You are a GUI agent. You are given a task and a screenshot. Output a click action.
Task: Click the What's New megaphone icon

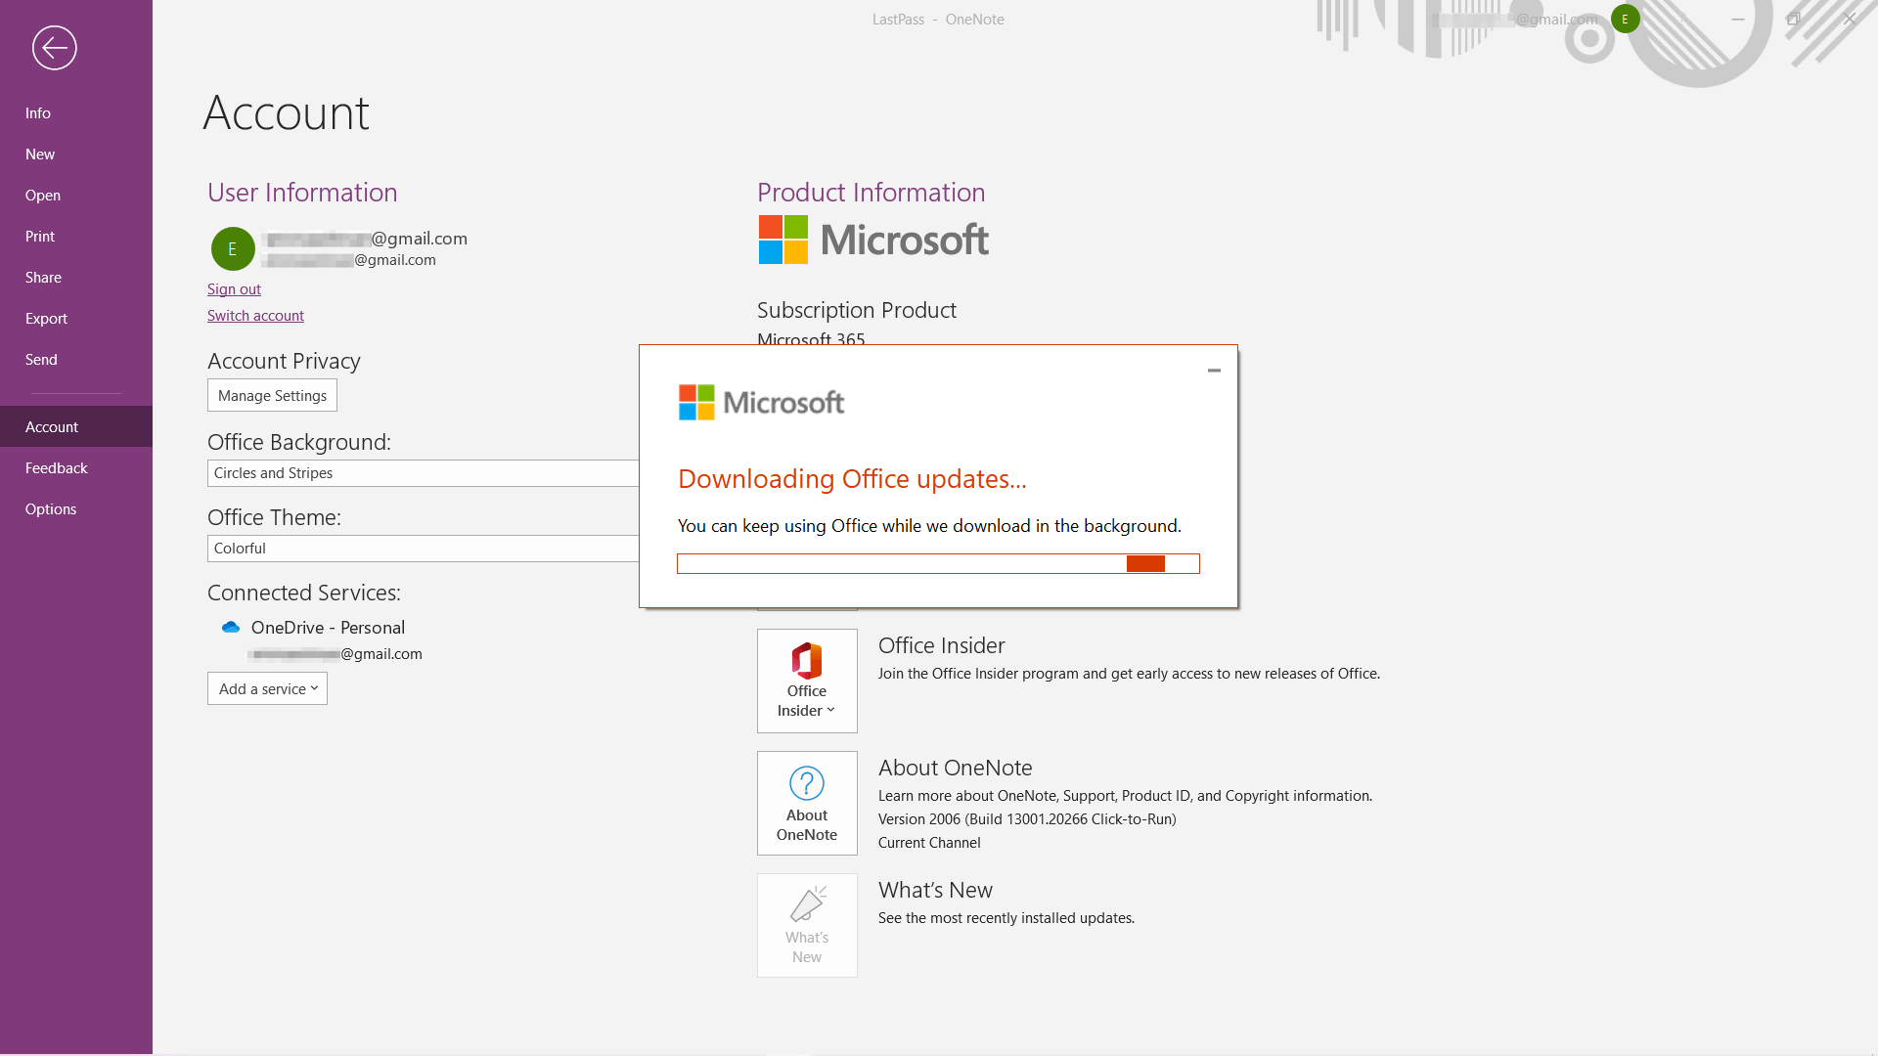pyautogui.click(x=807, y=904)
